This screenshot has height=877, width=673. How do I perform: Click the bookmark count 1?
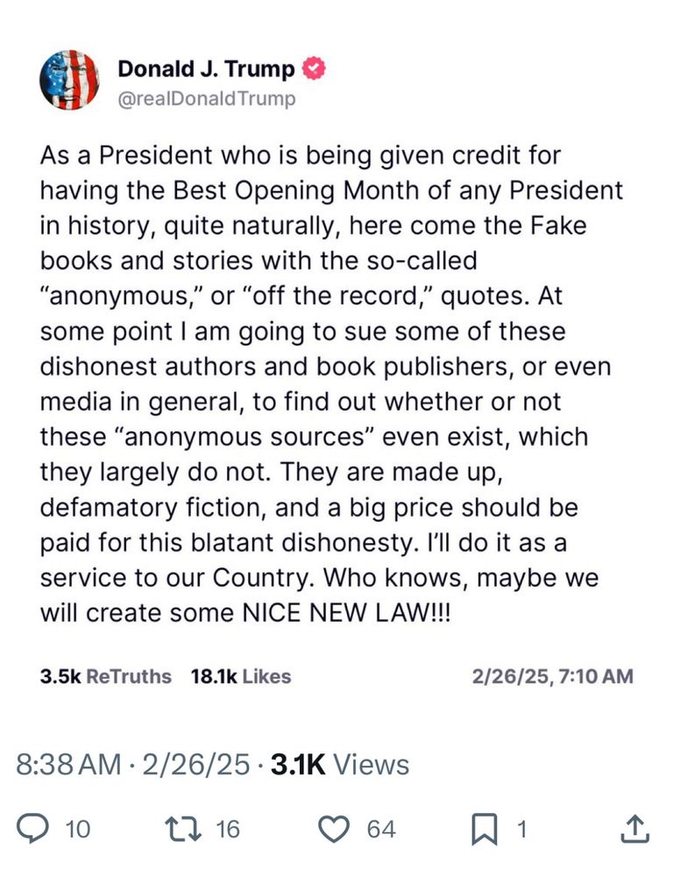(521, 830)
